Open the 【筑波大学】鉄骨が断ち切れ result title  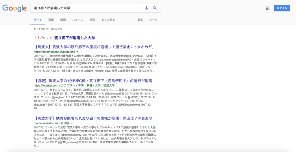[93, 118]
